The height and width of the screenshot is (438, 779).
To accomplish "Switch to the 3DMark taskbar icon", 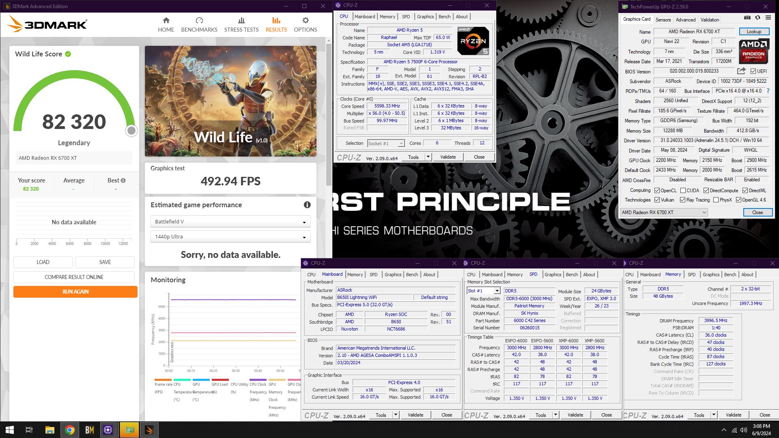I will point(149,430).
